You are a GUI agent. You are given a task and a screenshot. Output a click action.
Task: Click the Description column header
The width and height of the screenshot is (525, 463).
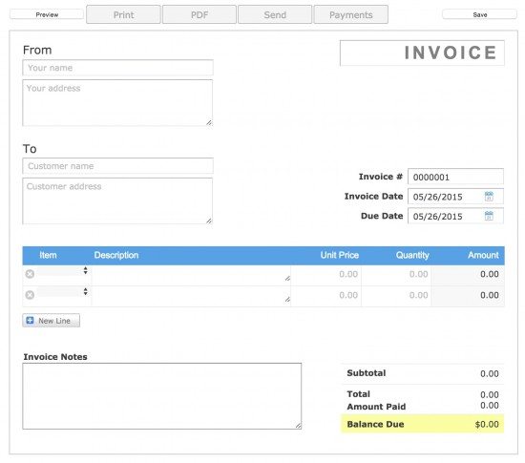(116, 255)
